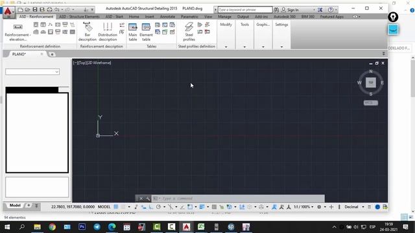Screen dimensions: 415x233
Task: Select the Model layout tab
Action: tap(15, 205)
